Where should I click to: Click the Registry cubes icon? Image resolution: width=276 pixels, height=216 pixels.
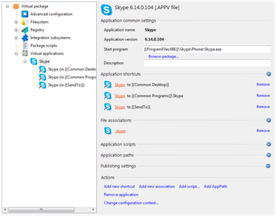(x=25, y=30)
